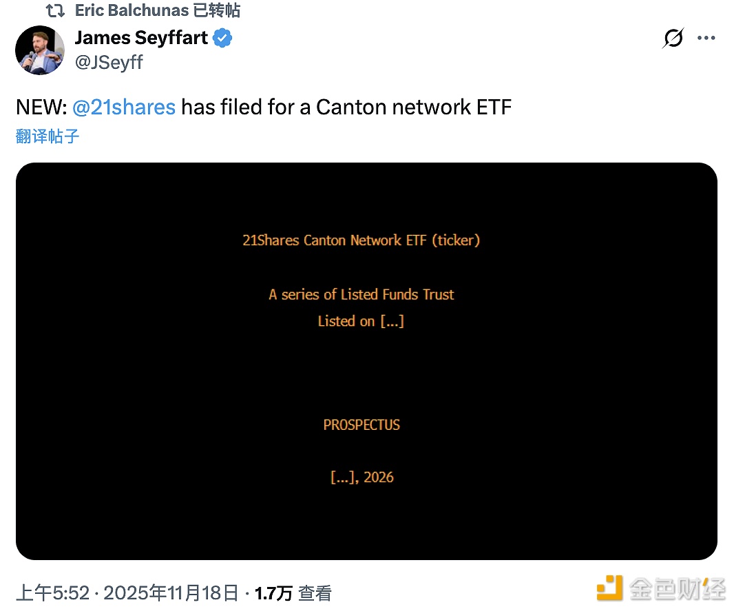
Task: Click the retweet arrows icon beside Eric Balchunas
Action: (55, 10)
